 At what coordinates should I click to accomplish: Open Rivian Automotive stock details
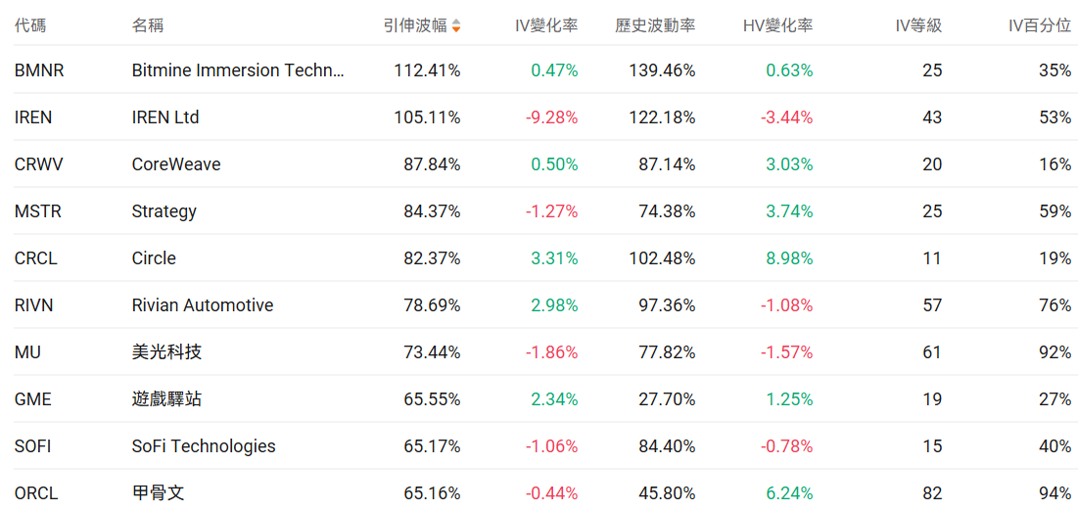[x=203, y=305]
